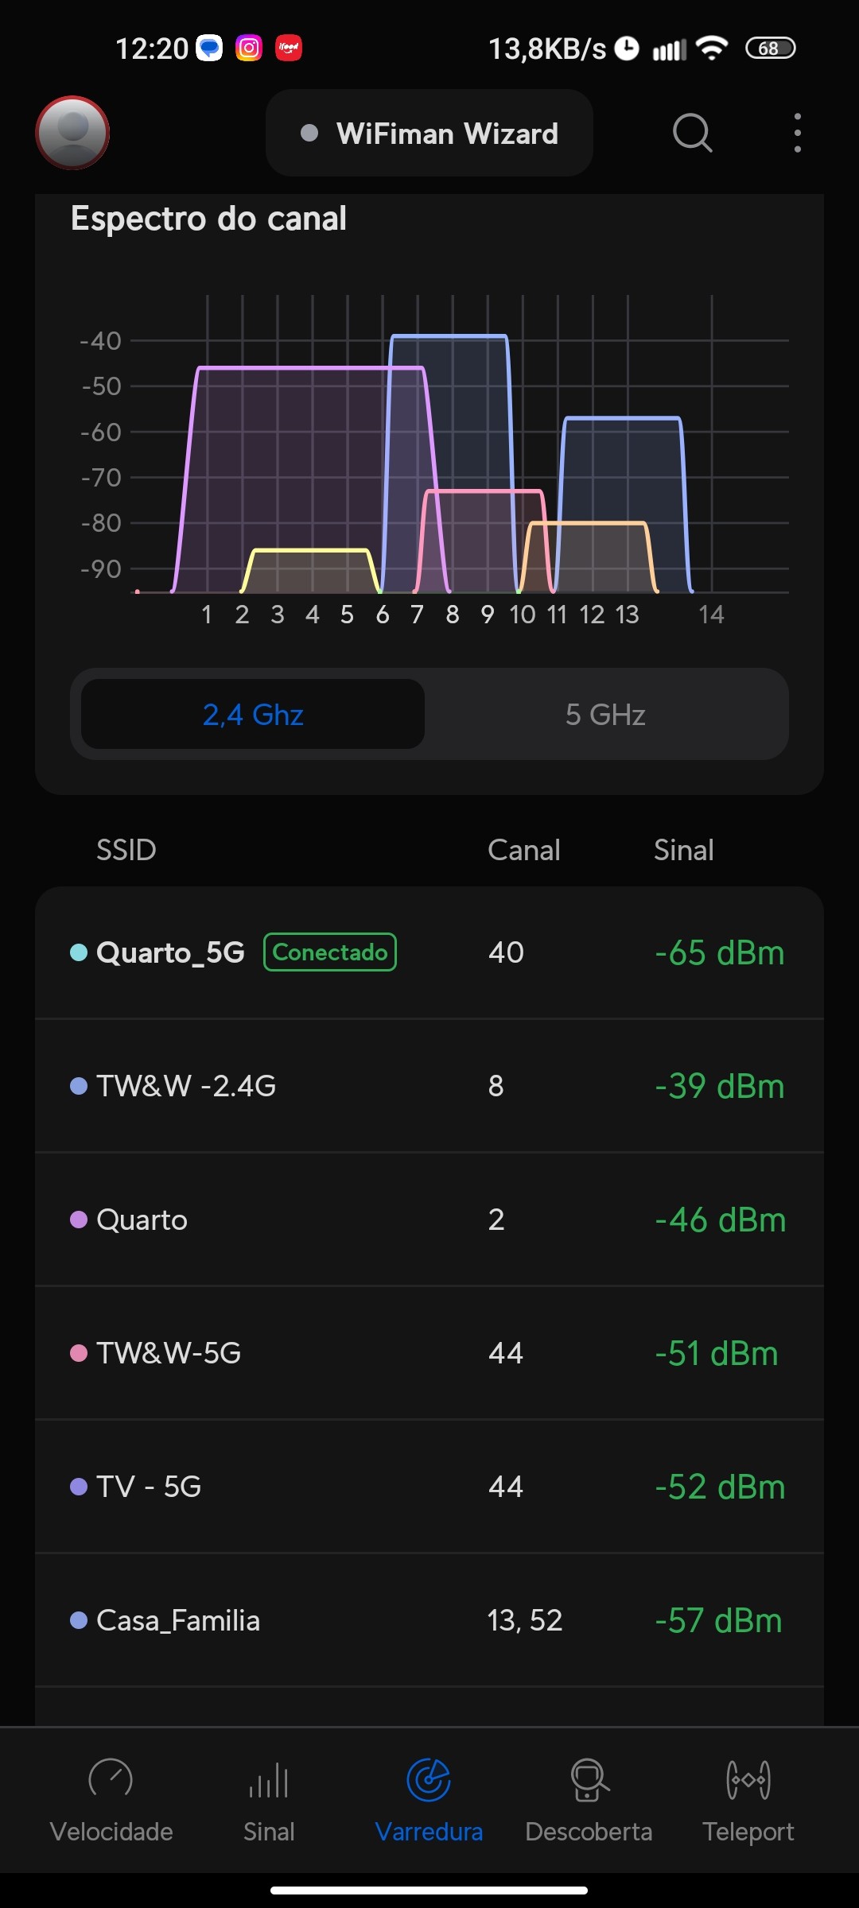Sort list by SSID column header

click(126, 850)
